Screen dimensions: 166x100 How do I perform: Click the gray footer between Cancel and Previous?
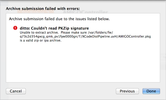point(71,91)
